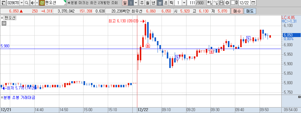Select the 일 (daily) period button
Image resolution: width=301 pixels, height=113 pixels.
click(x=125, y=3)
